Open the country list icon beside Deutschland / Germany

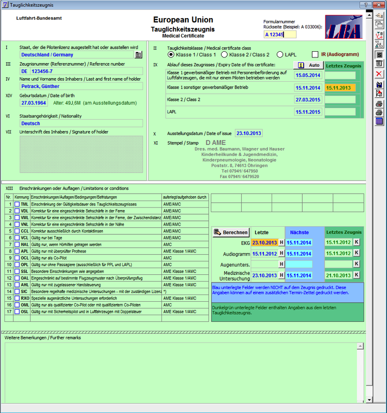click(x=139, y=55)
